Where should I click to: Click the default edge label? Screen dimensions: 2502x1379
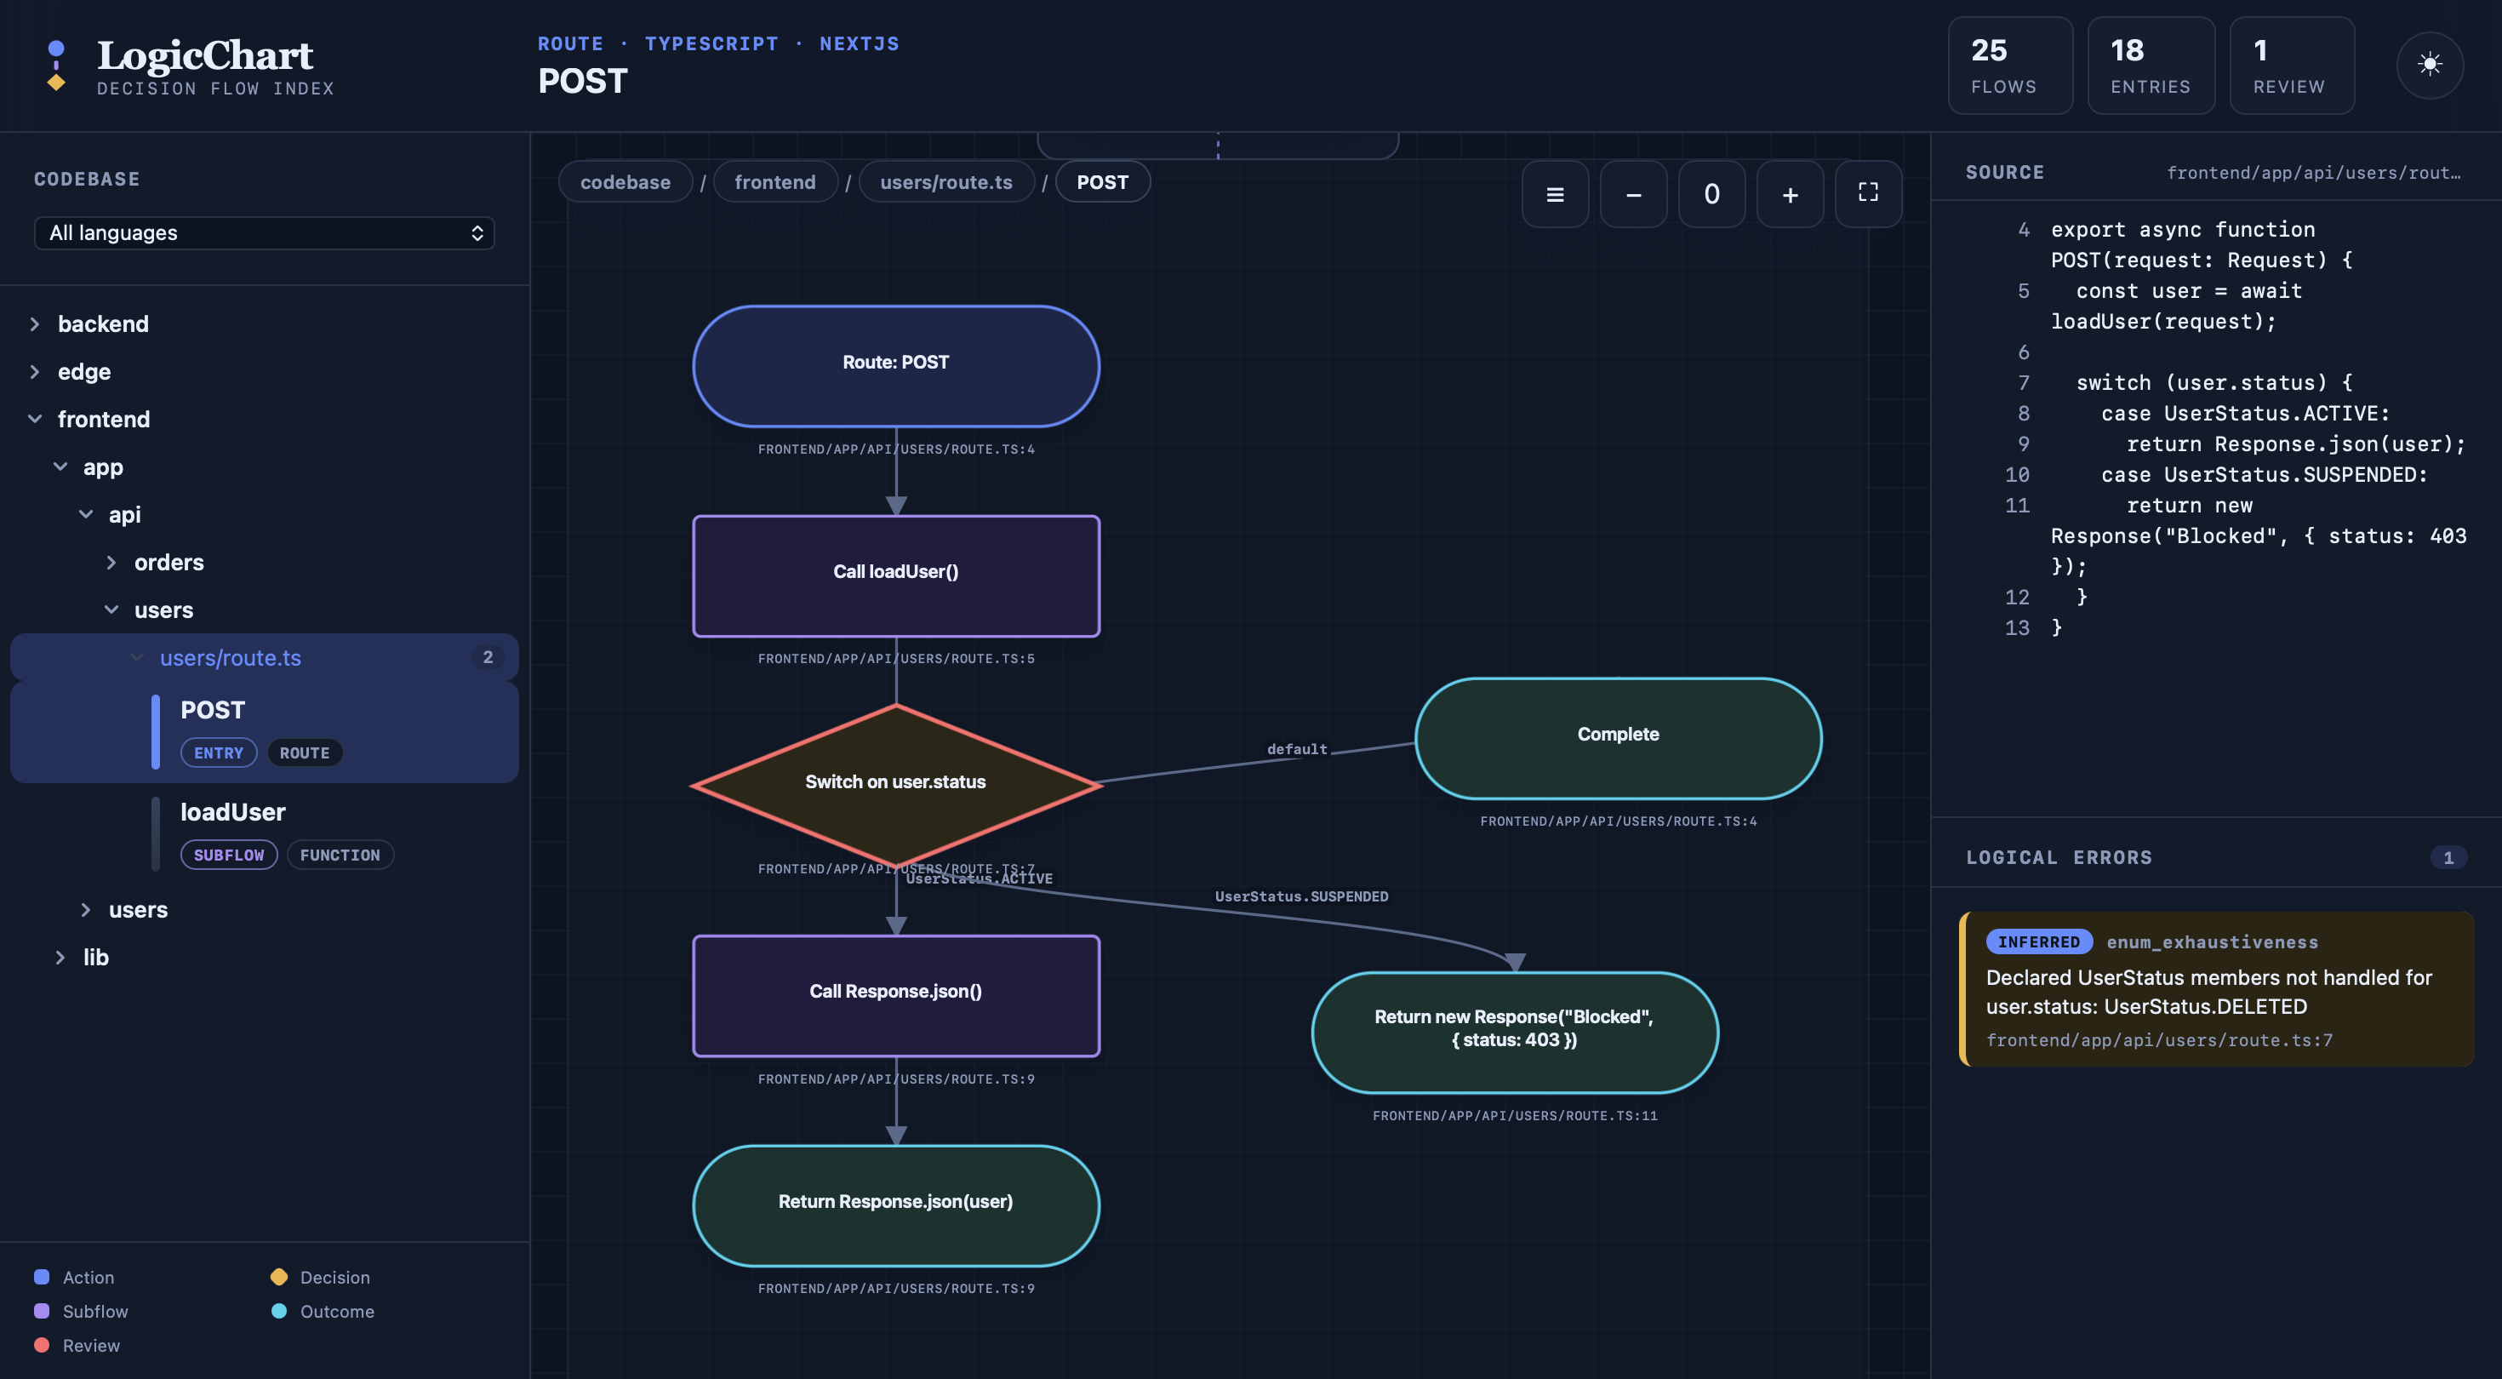pyautogui.click(x=1297, y=749)
